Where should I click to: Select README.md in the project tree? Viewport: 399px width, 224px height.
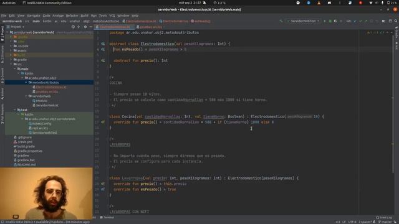pyautogui.click(x=26, y=164)
